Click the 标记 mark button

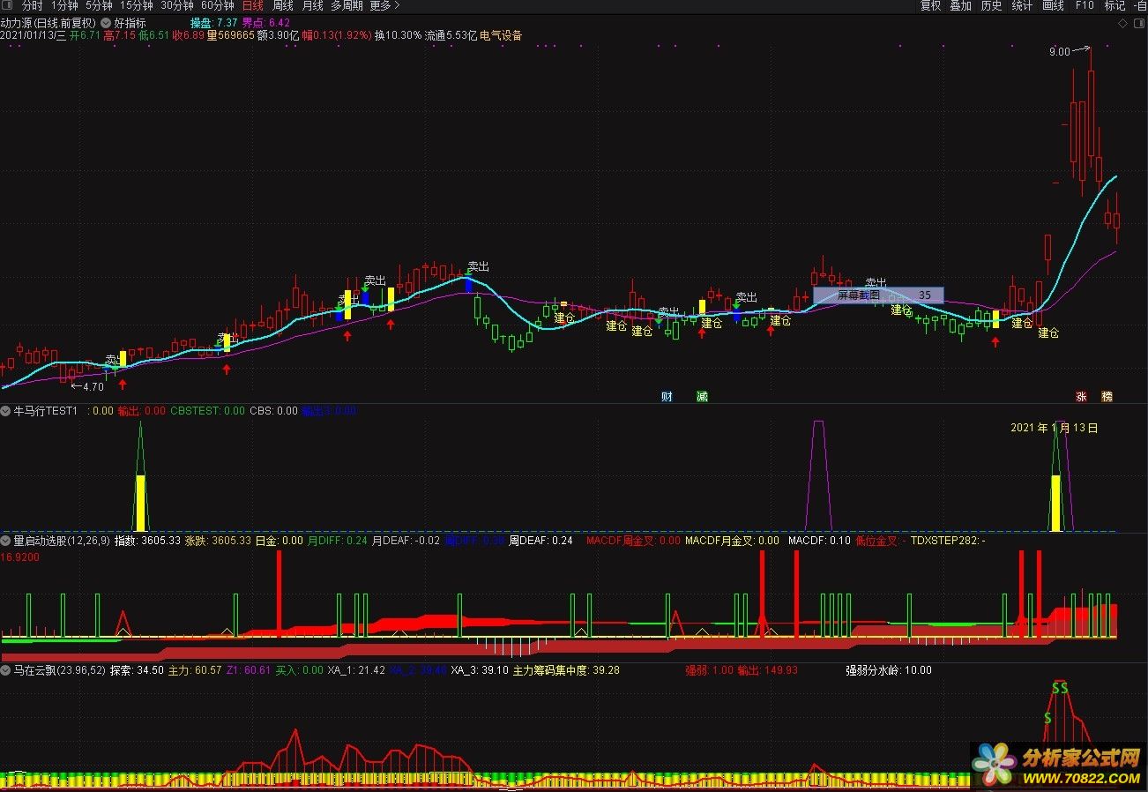pyautogui.click(x=1115, y=6)
